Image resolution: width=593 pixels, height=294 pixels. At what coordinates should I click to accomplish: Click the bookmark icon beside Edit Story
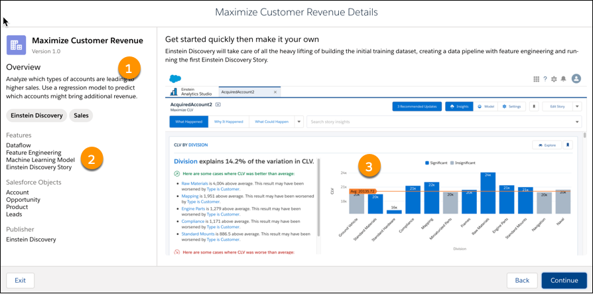tap(533, 107)
